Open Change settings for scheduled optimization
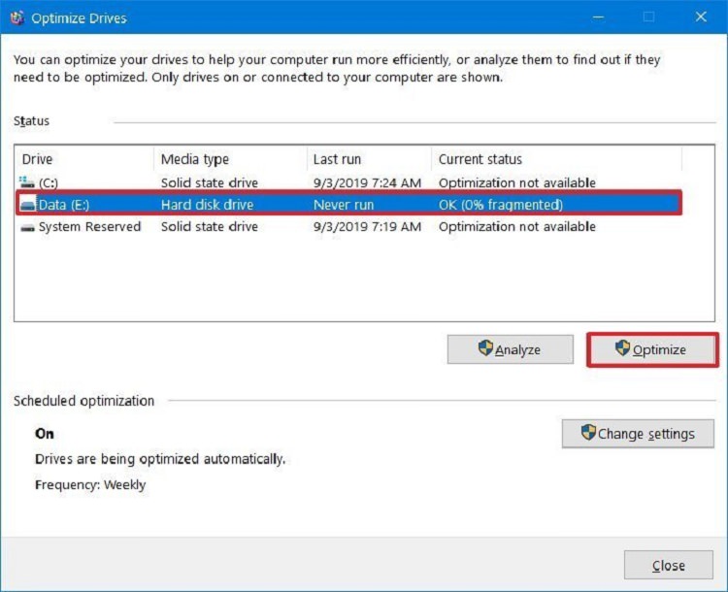 click(645, 434)
